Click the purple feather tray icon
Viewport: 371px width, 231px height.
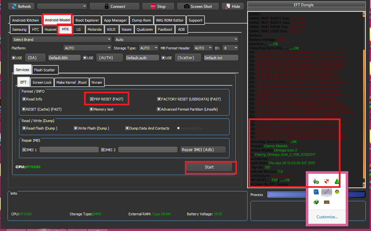[327, 192]
